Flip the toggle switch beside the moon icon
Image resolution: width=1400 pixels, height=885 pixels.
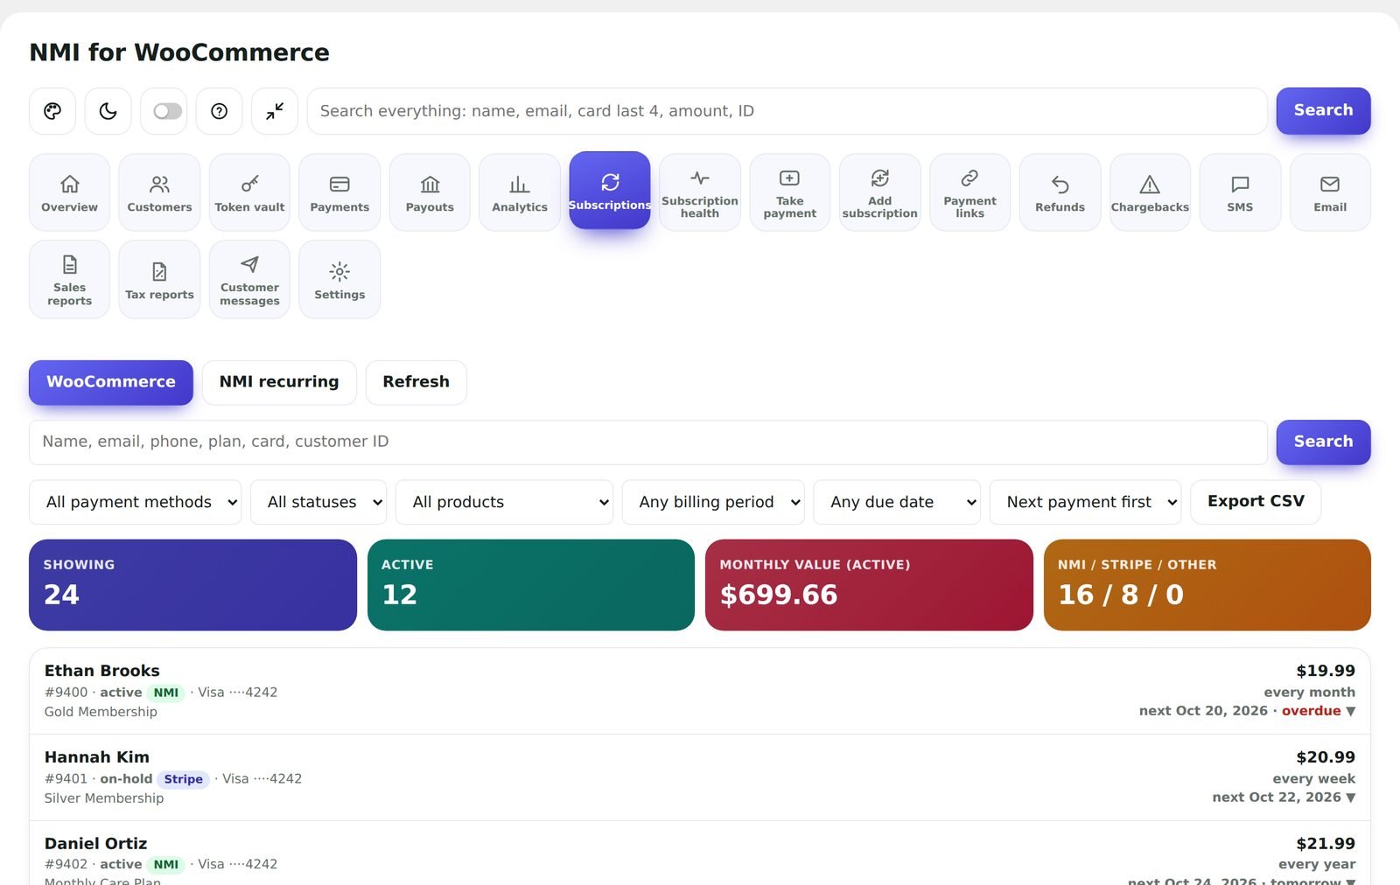tap(167, 111)
